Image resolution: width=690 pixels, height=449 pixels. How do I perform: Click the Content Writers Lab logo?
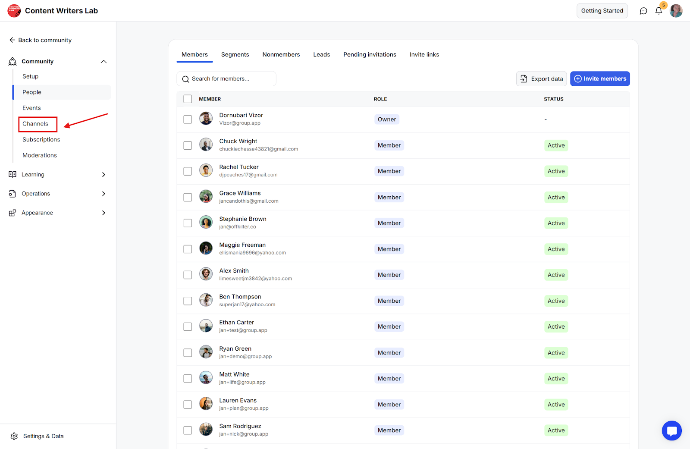14,11
